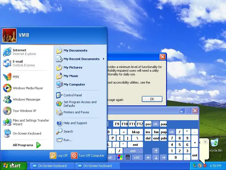Click the pup page up key
Screen dimensions: 226x170
click(x=164, y=132)
